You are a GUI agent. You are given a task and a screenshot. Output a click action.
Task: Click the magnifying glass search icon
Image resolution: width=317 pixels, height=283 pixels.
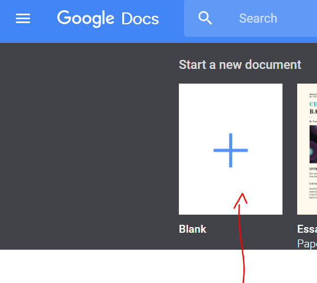[x=205, y=18]
